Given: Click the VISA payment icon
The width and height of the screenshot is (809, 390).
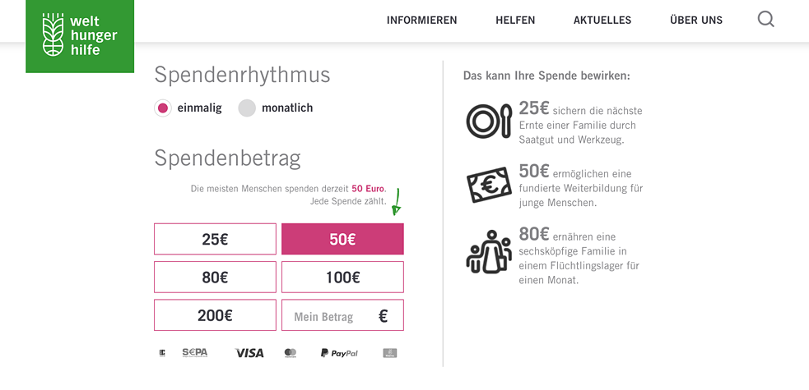Looking at the screenshot, I should pyautogui.click(x=249, y=352).
